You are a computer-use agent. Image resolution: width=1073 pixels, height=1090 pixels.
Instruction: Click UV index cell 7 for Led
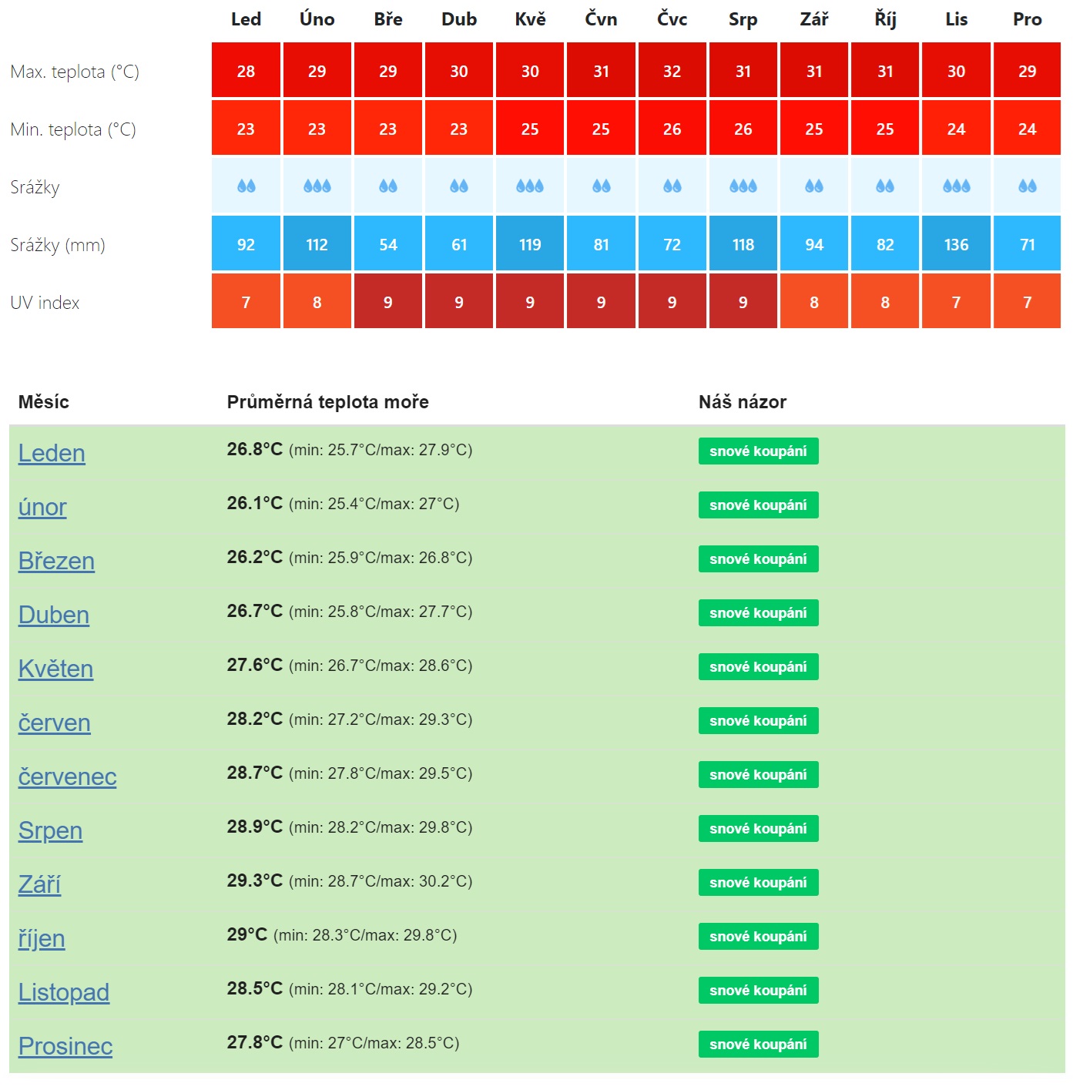tap(246, 302)
